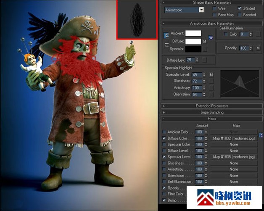The image size is (264, 211).
Task: Open Map #1832 (mechones.jpg) Diffuse Color map
Action: 234,138
